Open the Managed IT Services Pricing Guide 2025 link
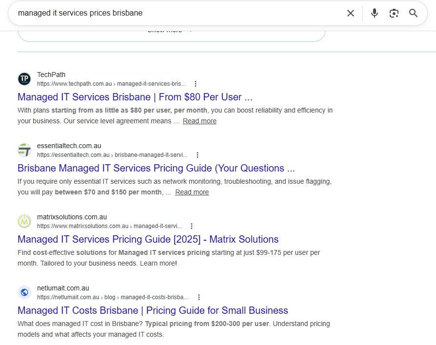Screen dimensions: 436x345 click(x=148, y=239)
